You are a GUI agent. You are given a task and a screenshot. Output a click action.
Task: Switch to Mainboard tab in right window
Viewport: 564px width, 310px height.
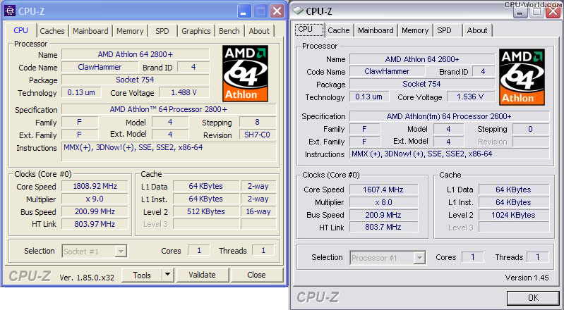[376, 30]
